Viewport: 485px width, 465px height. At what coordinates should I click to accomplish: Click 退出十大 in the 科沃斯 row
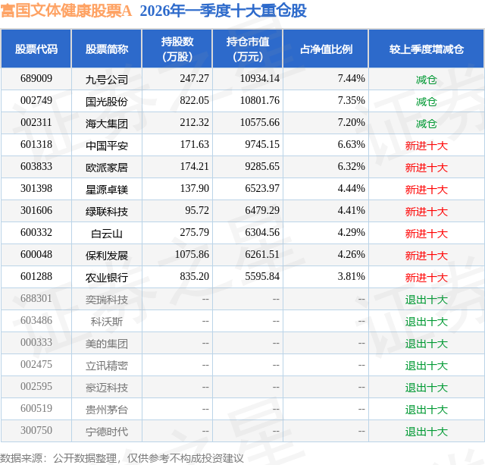(x=427, y=322)
